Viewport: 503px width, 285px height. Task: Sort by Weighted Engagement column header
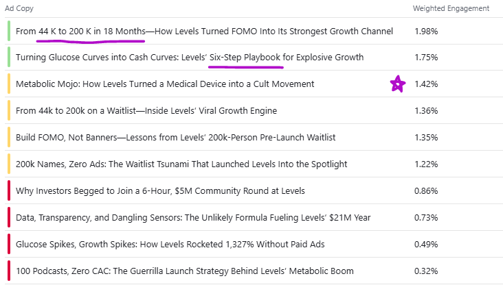(x=451, y=8)
